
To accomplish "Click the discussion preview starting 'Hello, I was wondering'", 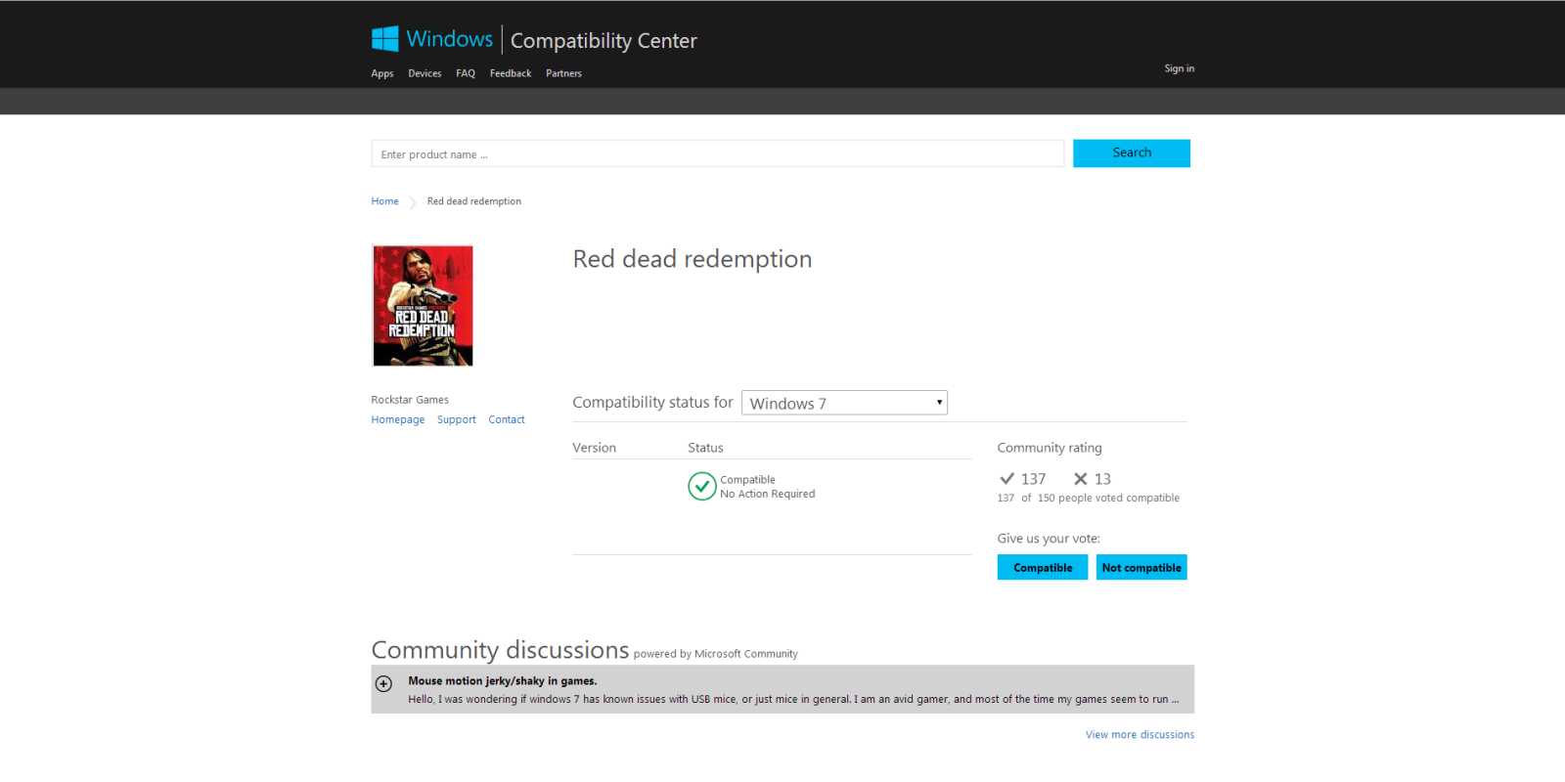I will [x=793, y=699].
